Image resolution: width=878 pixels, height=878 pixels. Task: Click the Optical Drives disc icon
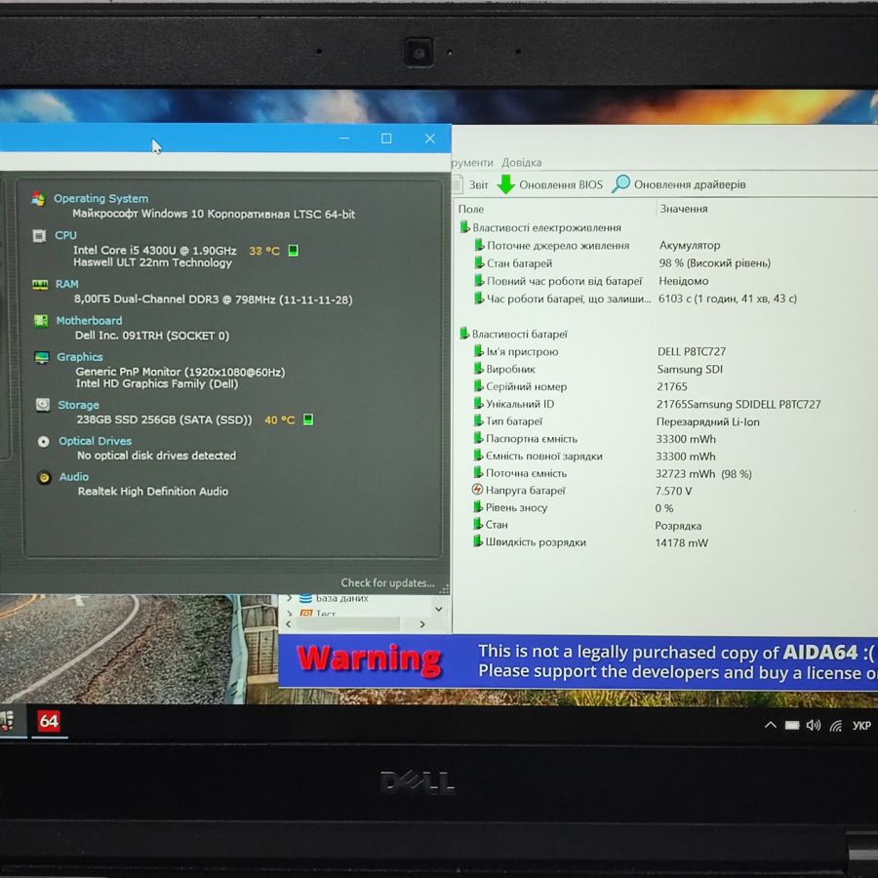(x=43, y=441)
